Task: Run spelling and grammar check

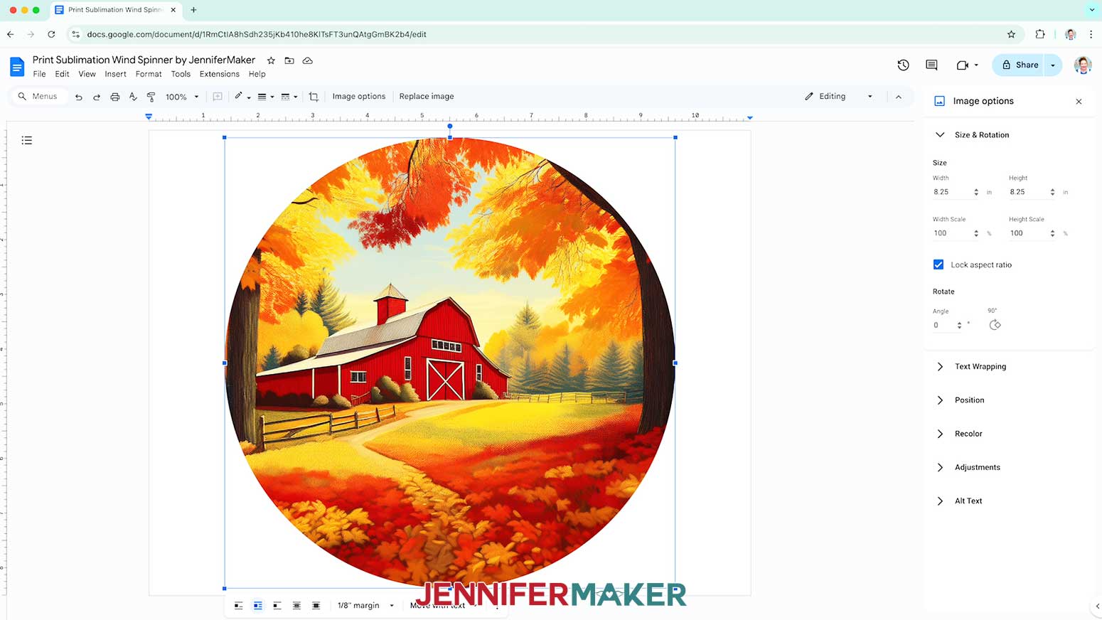Action: coord(133,97)
